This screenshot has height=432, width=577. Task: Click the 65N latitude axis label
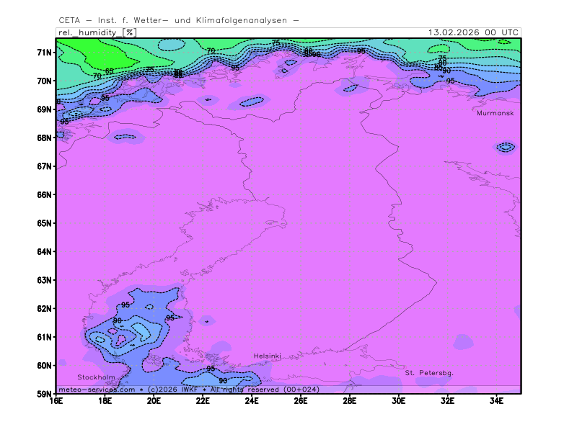[45, 223]
